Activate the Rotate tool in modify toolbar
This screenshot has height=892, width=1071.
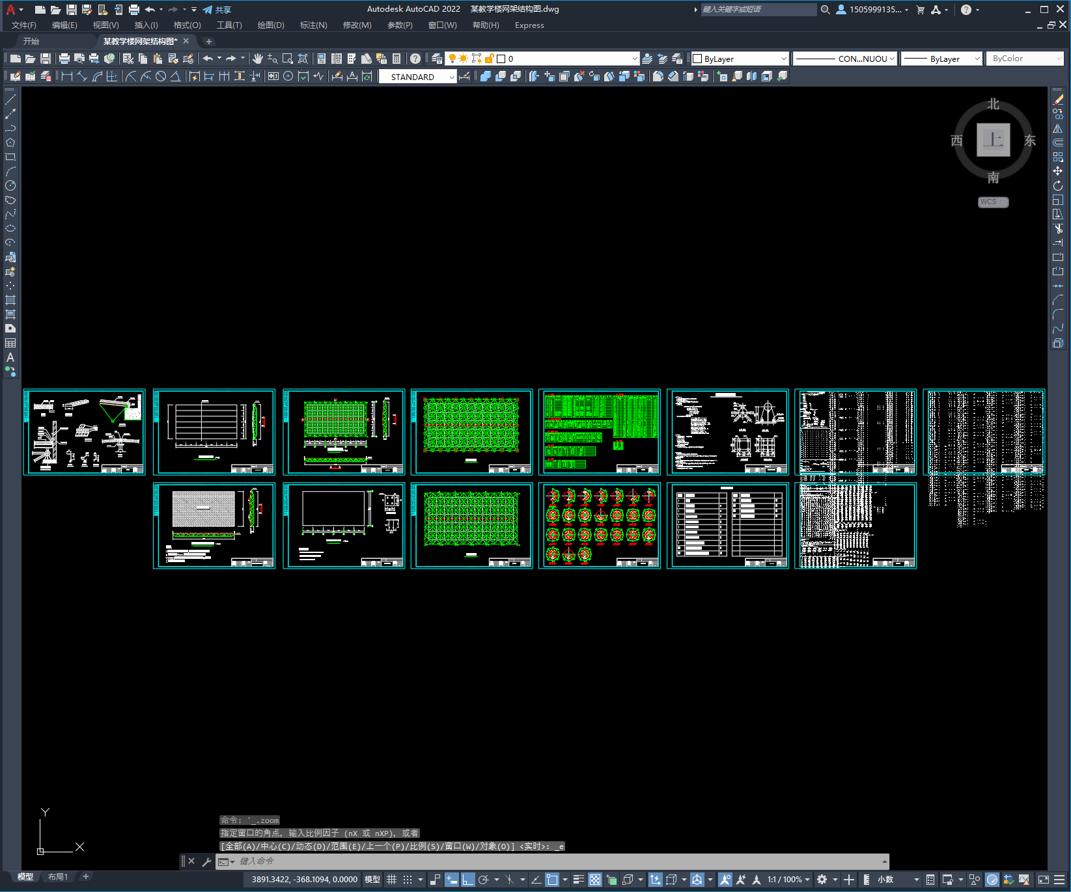pos(1058,185)
